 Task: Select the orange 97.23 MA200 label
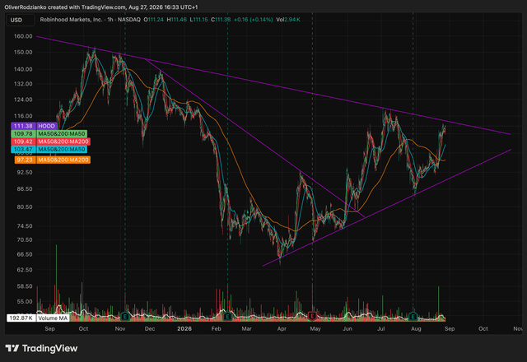click(x=53, y=160)
